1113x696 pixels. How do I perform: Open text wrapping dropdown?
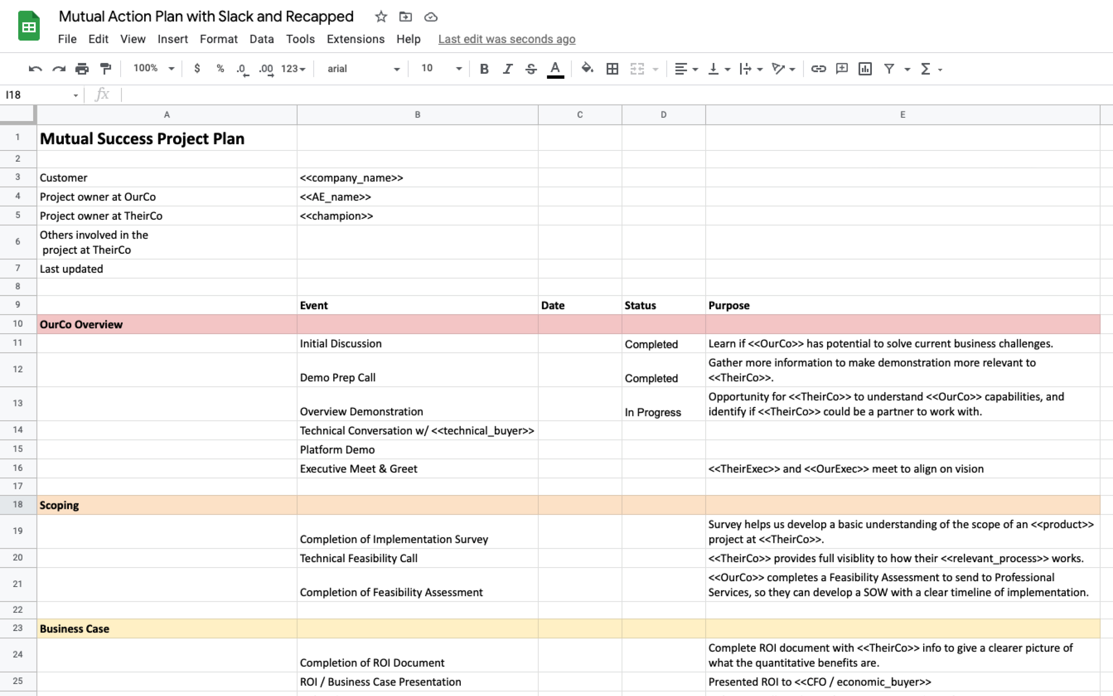[x=751, y=69]
